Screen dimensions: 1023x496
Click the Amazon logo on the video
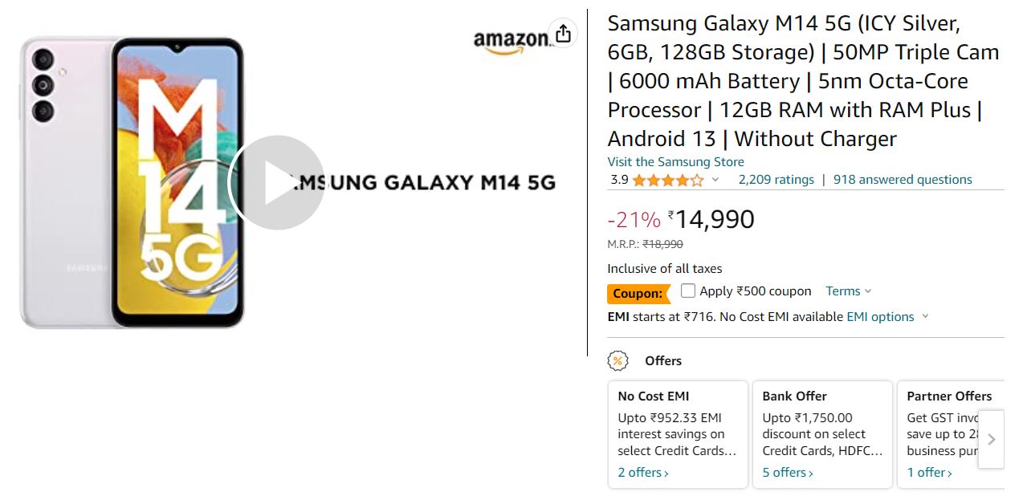[511, 42]
